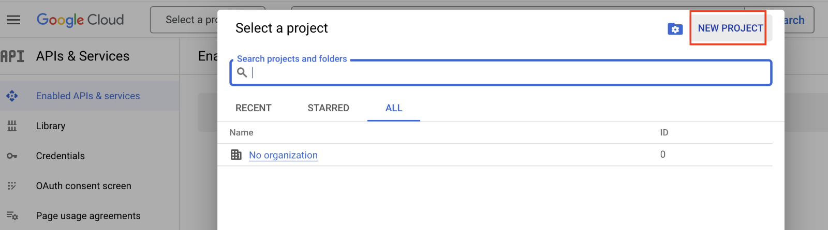
Task: Click the API logo icon
Action: click(12, 56)
